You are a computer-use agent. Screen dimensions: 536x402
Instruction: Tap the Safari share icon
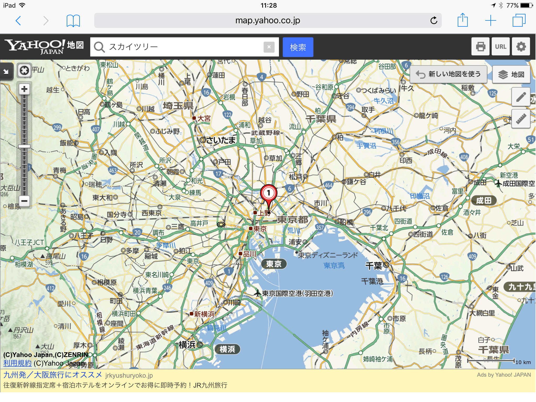462,20
